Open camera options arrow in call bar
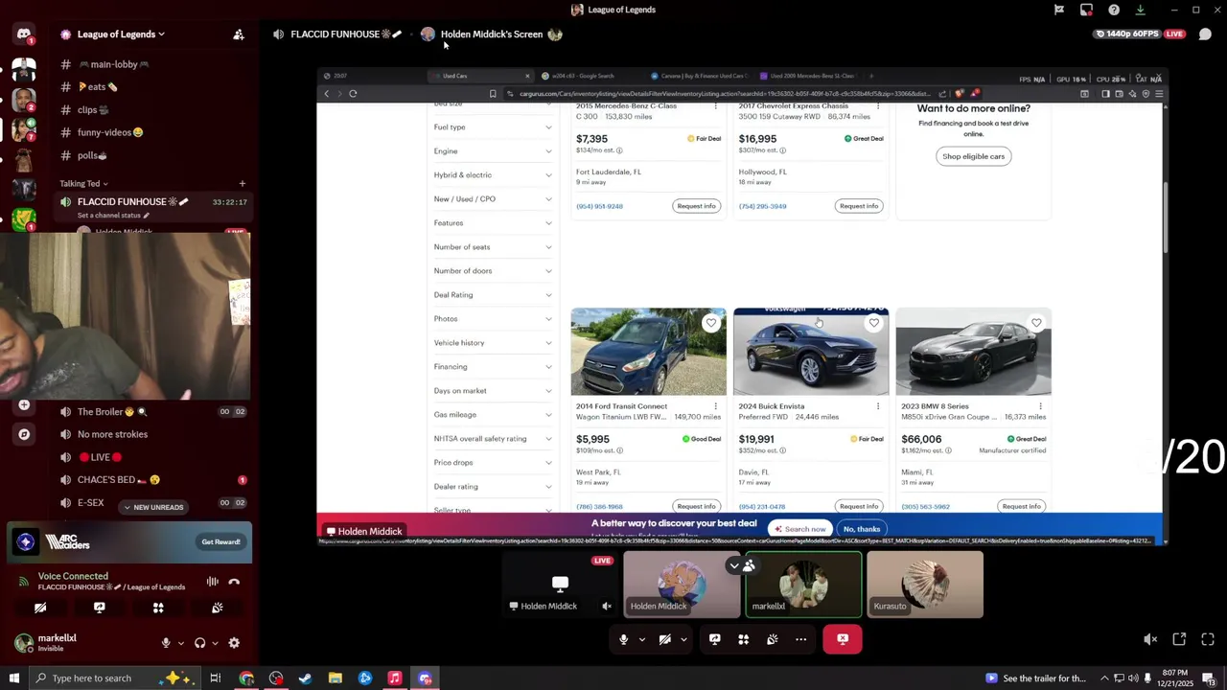Screen dimensions: 1227x690 [x=683, y=639]
